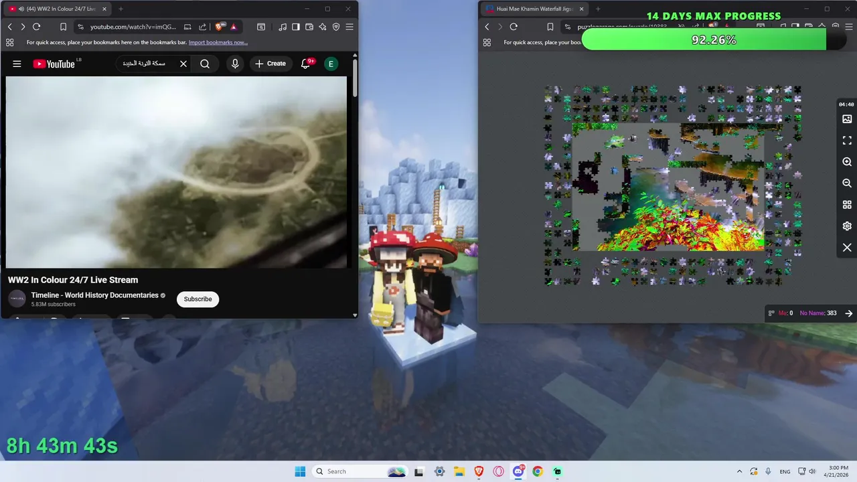
Task: Share the YouTube page from address bar
Action: [203, 27]
